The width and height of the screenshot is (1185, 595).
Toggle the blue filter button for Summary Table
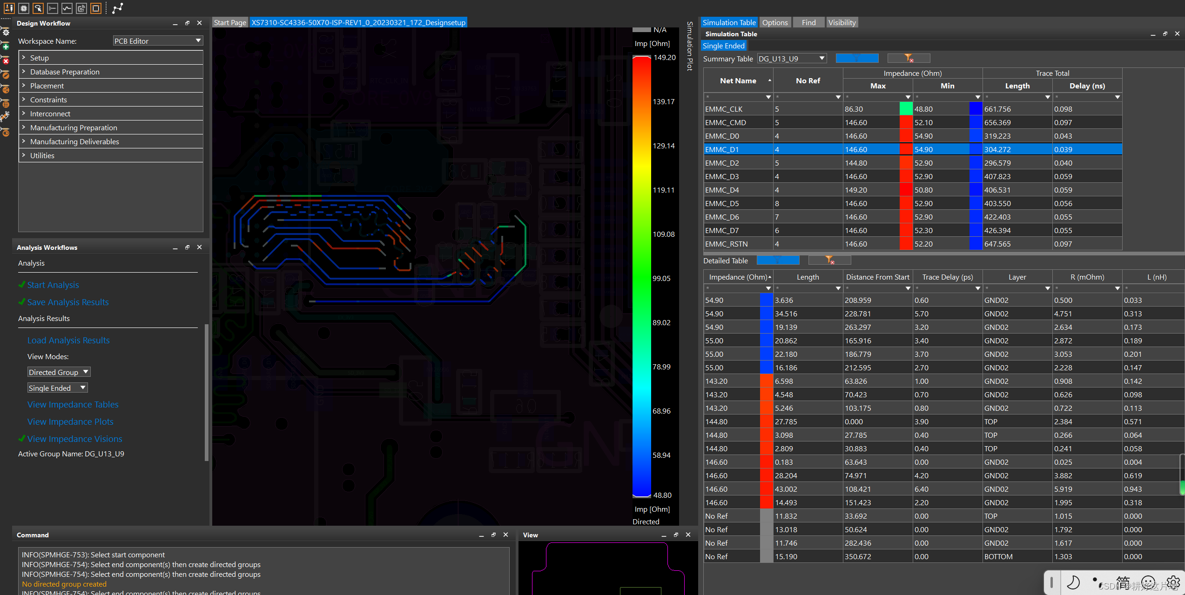857,58
